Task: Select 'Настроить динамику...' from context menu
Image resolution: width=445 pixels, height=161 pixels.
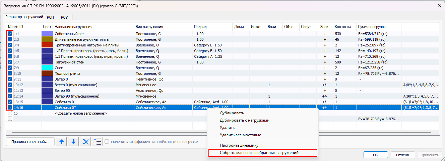Action: [240, 145]
